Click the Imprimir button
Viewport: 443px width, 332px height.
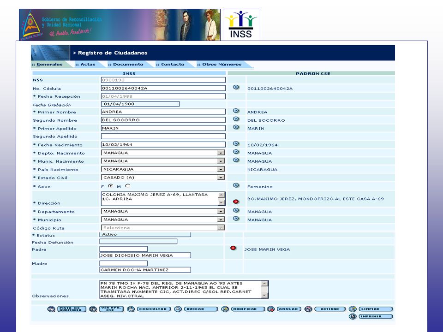376,316
